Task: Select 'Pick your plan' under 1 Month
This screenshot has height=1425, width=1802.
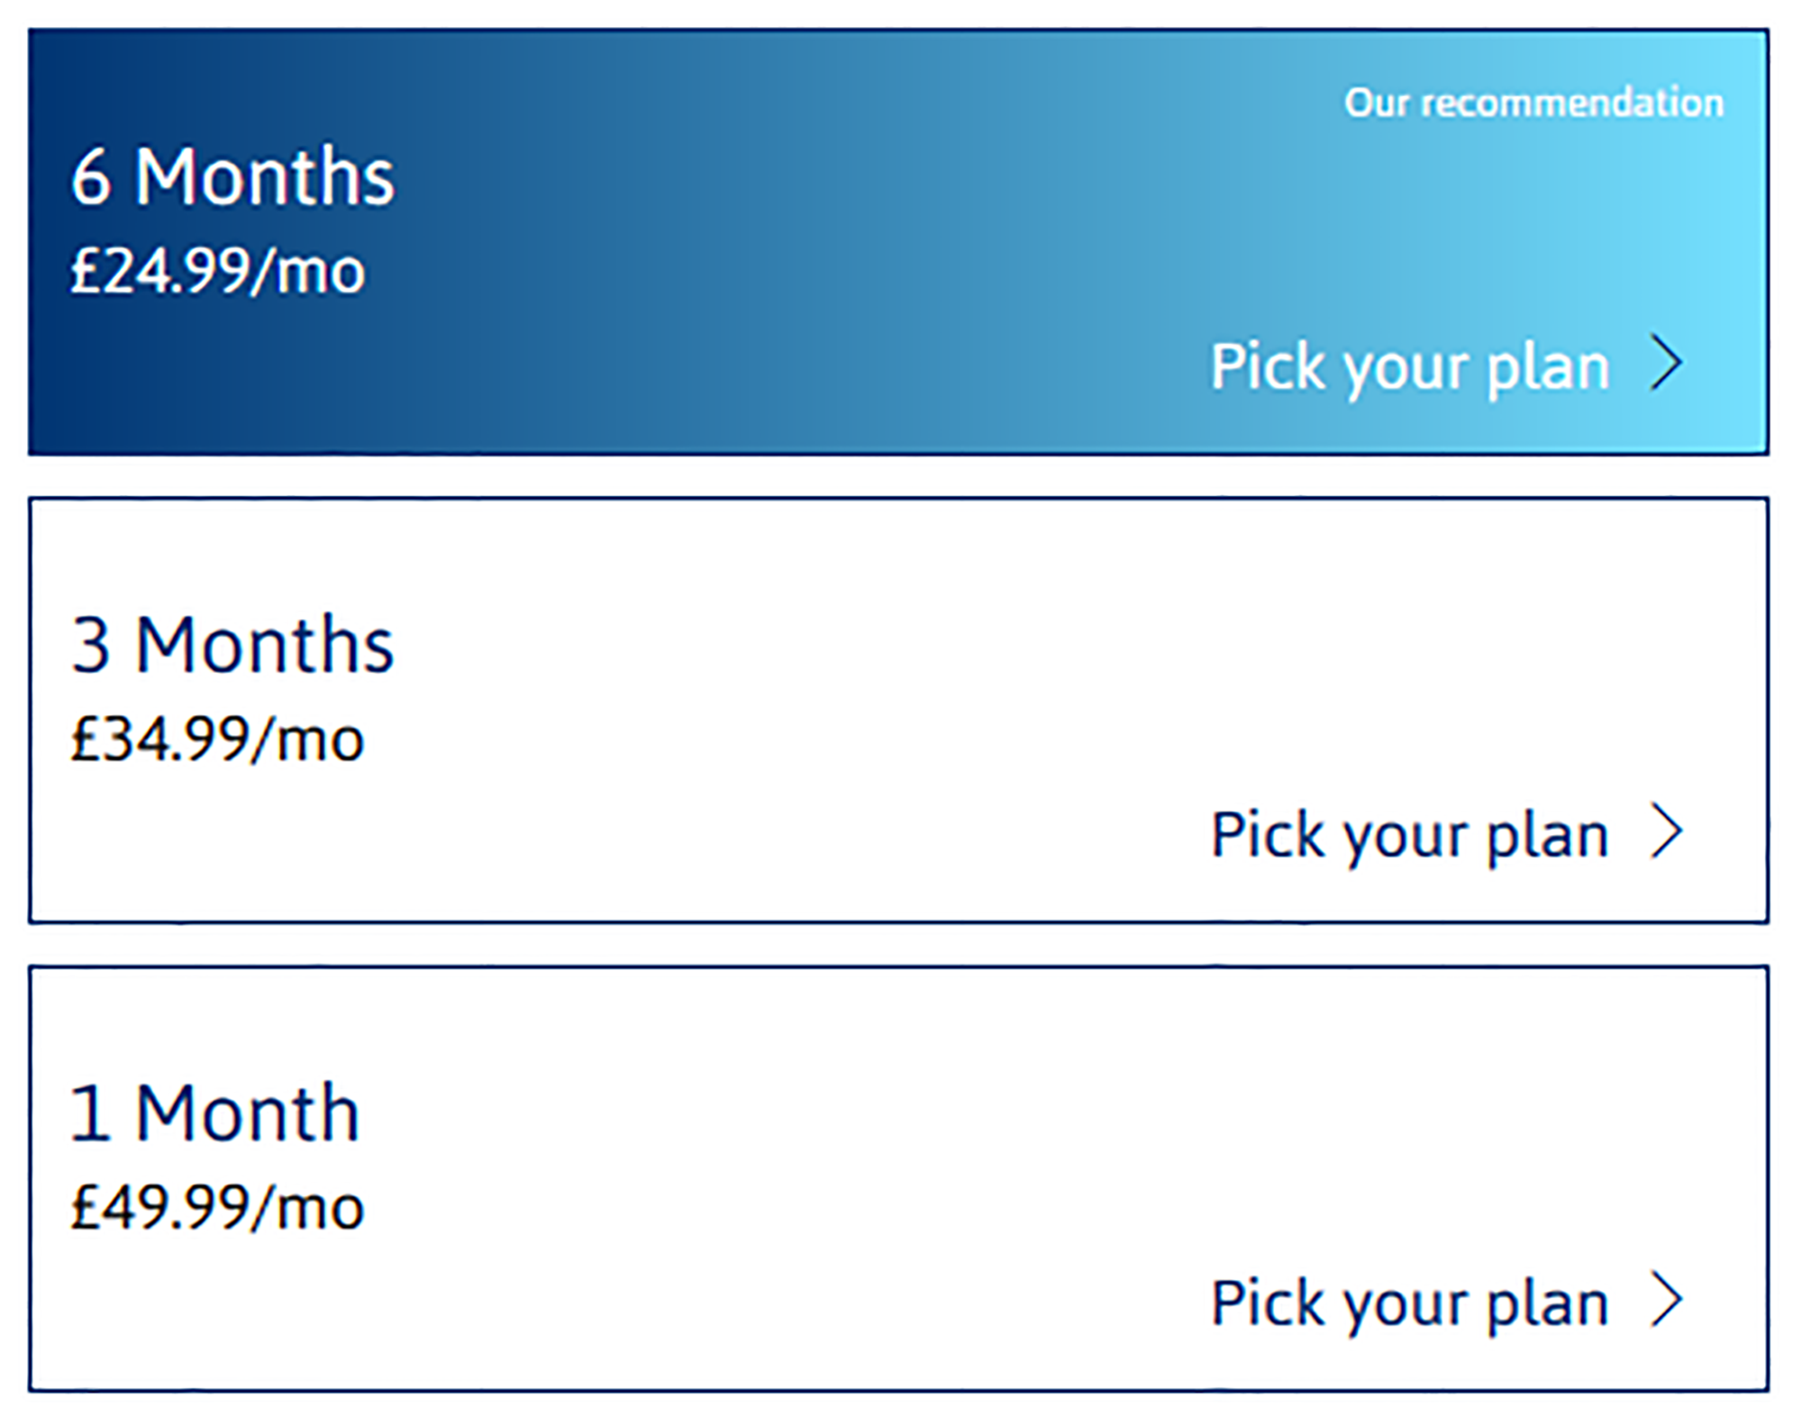Action: (x=1409, y=1302)
